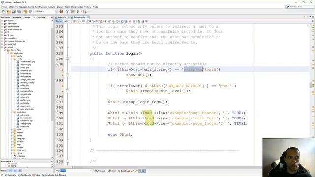Close the Navegador panel
This screenshot has height=177, width=315.
[x=13, y=161]
